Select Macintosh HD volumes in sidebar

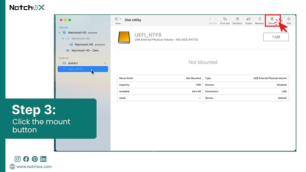83,33
